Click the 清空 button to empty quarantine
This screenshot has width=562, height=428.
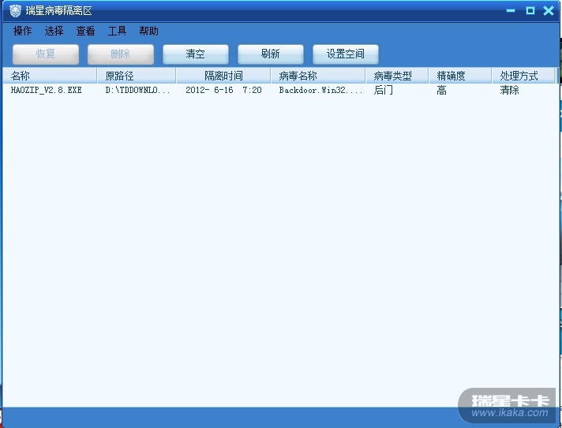coord(195,54)
